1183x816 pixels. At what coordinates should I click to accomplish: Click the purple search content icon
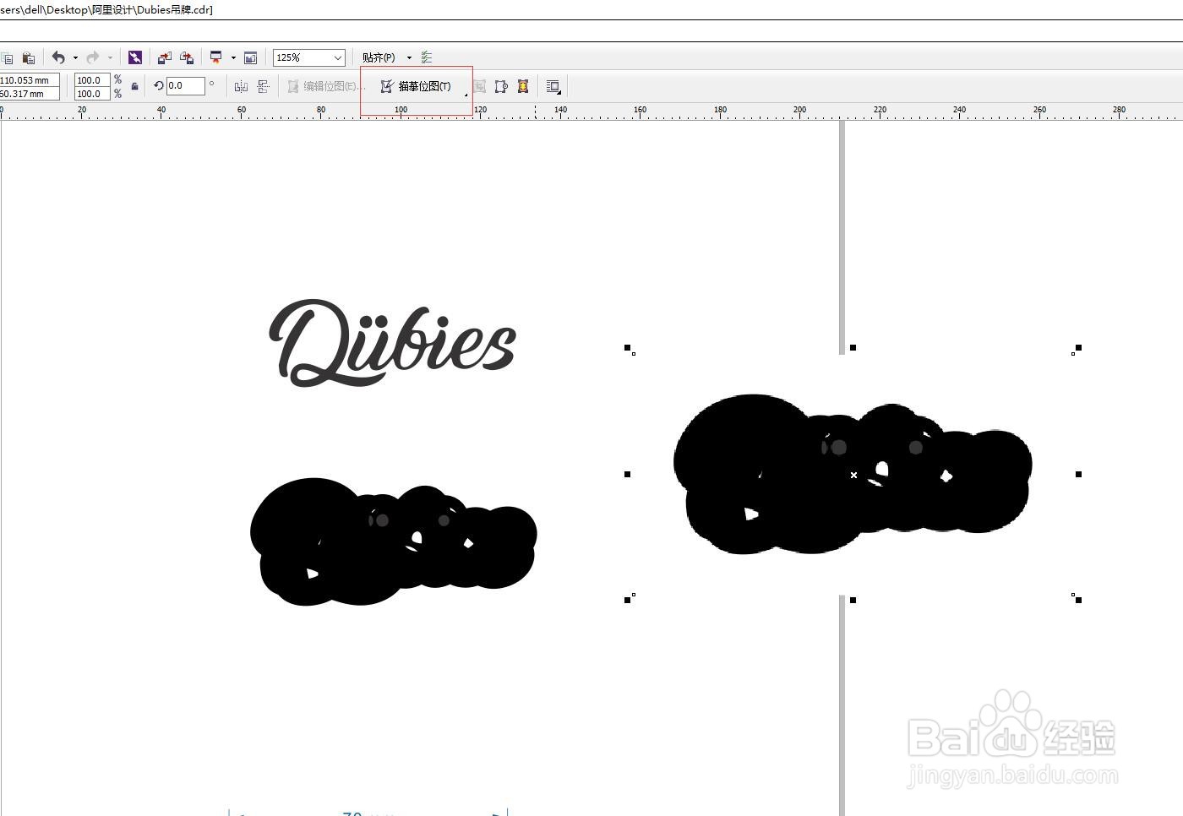pos(135,57)
